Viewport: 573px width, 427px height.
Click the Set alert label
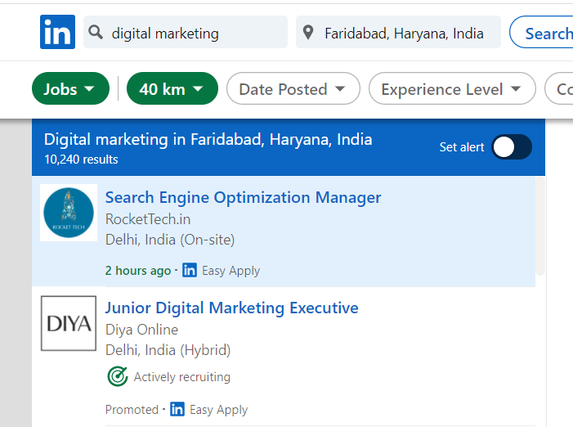462,147
